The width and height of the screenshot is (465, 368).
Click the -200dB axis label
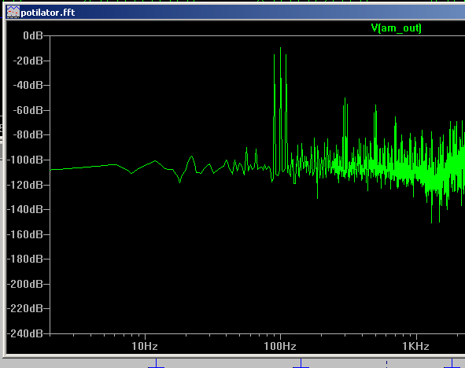[x=25, y=284]
